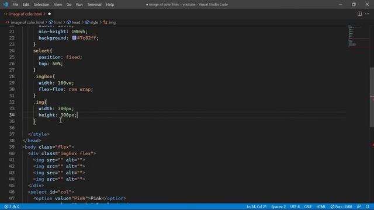The height and width of the screenshot is (210, 374).
Task: Click the img tag on line 41
Action: tap(59, 160)
